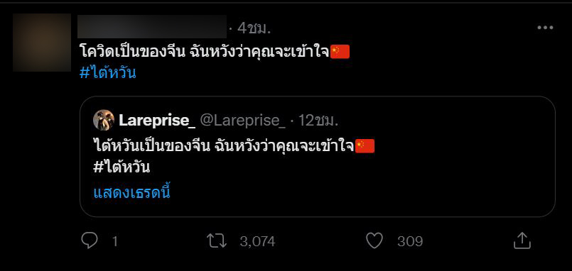
Task: Open the Lareprise_ display name
Action: 157,121
